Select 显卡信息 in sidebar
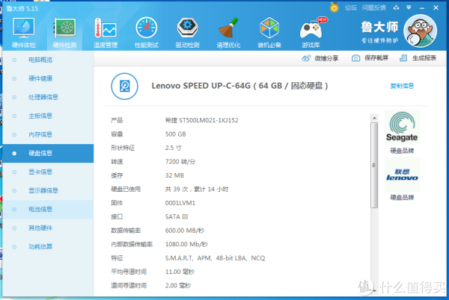This screenshot has width=449, height=300. 48,172
